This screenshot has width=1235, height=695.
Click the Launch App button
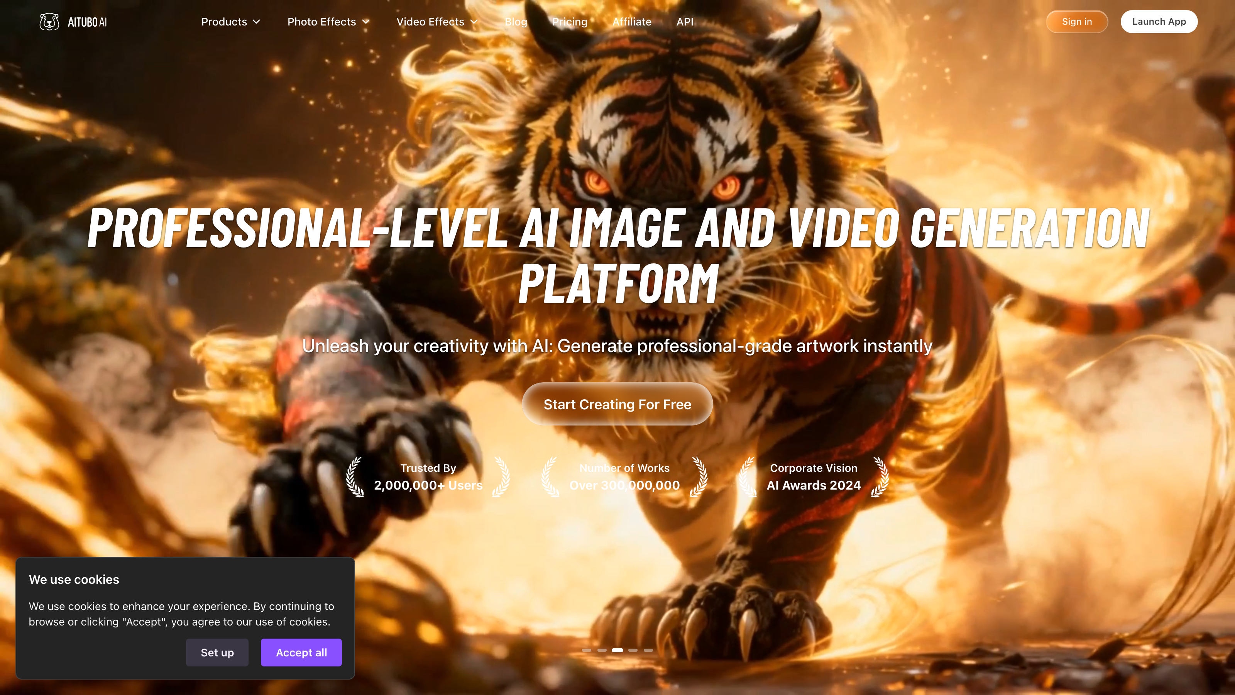pos(1159,22)
